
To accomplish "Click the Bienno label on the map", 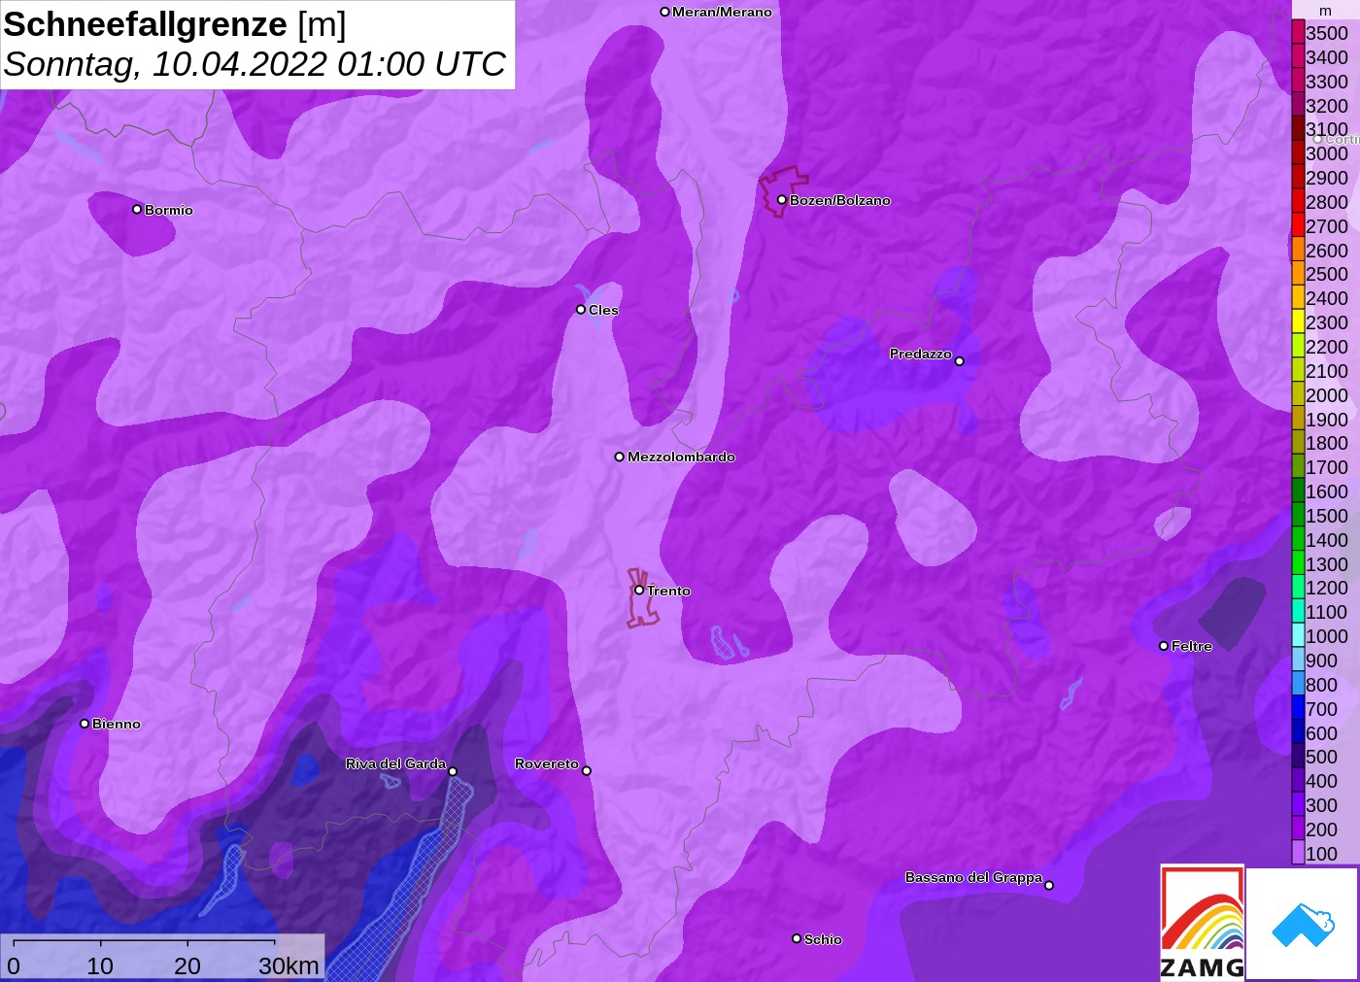I will click(x=117, y=724).
